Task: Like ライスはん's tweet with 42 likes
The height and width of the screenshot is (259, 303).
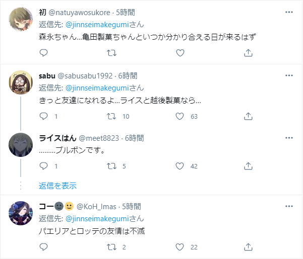Action: (179, 166)
